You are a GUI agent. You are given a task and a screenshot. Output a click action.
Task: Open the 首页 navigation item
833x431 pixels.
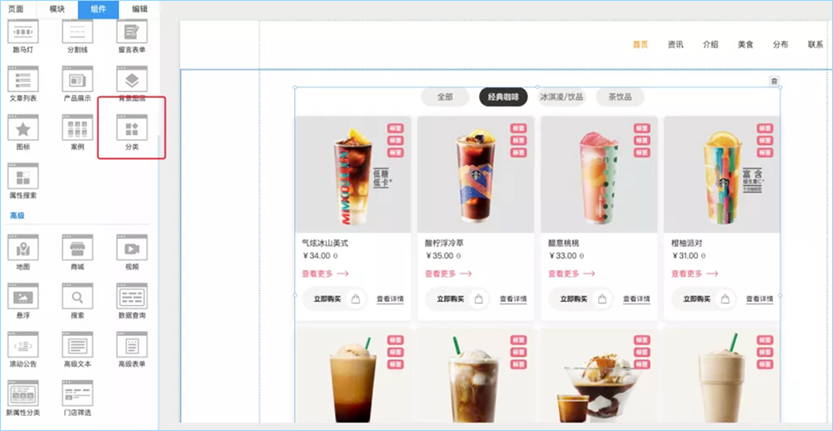pos(641,45)
